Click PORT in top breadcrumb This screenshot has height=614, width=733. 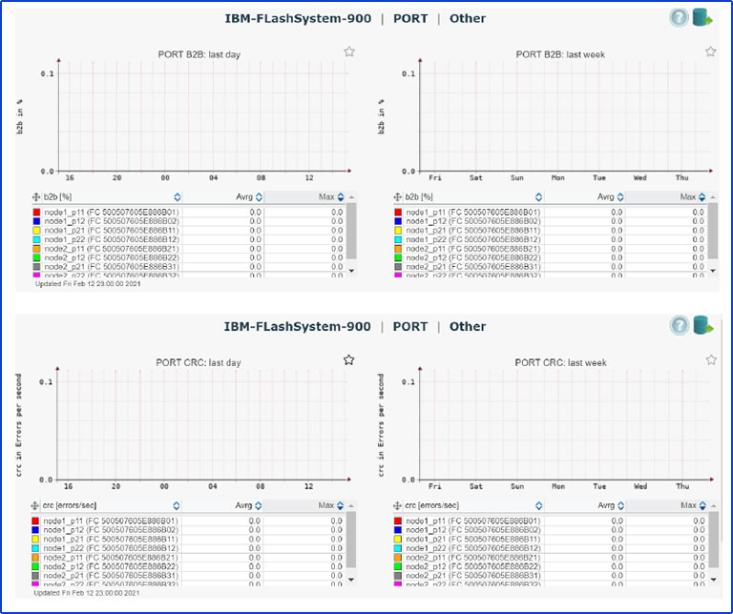coord(410,19)
